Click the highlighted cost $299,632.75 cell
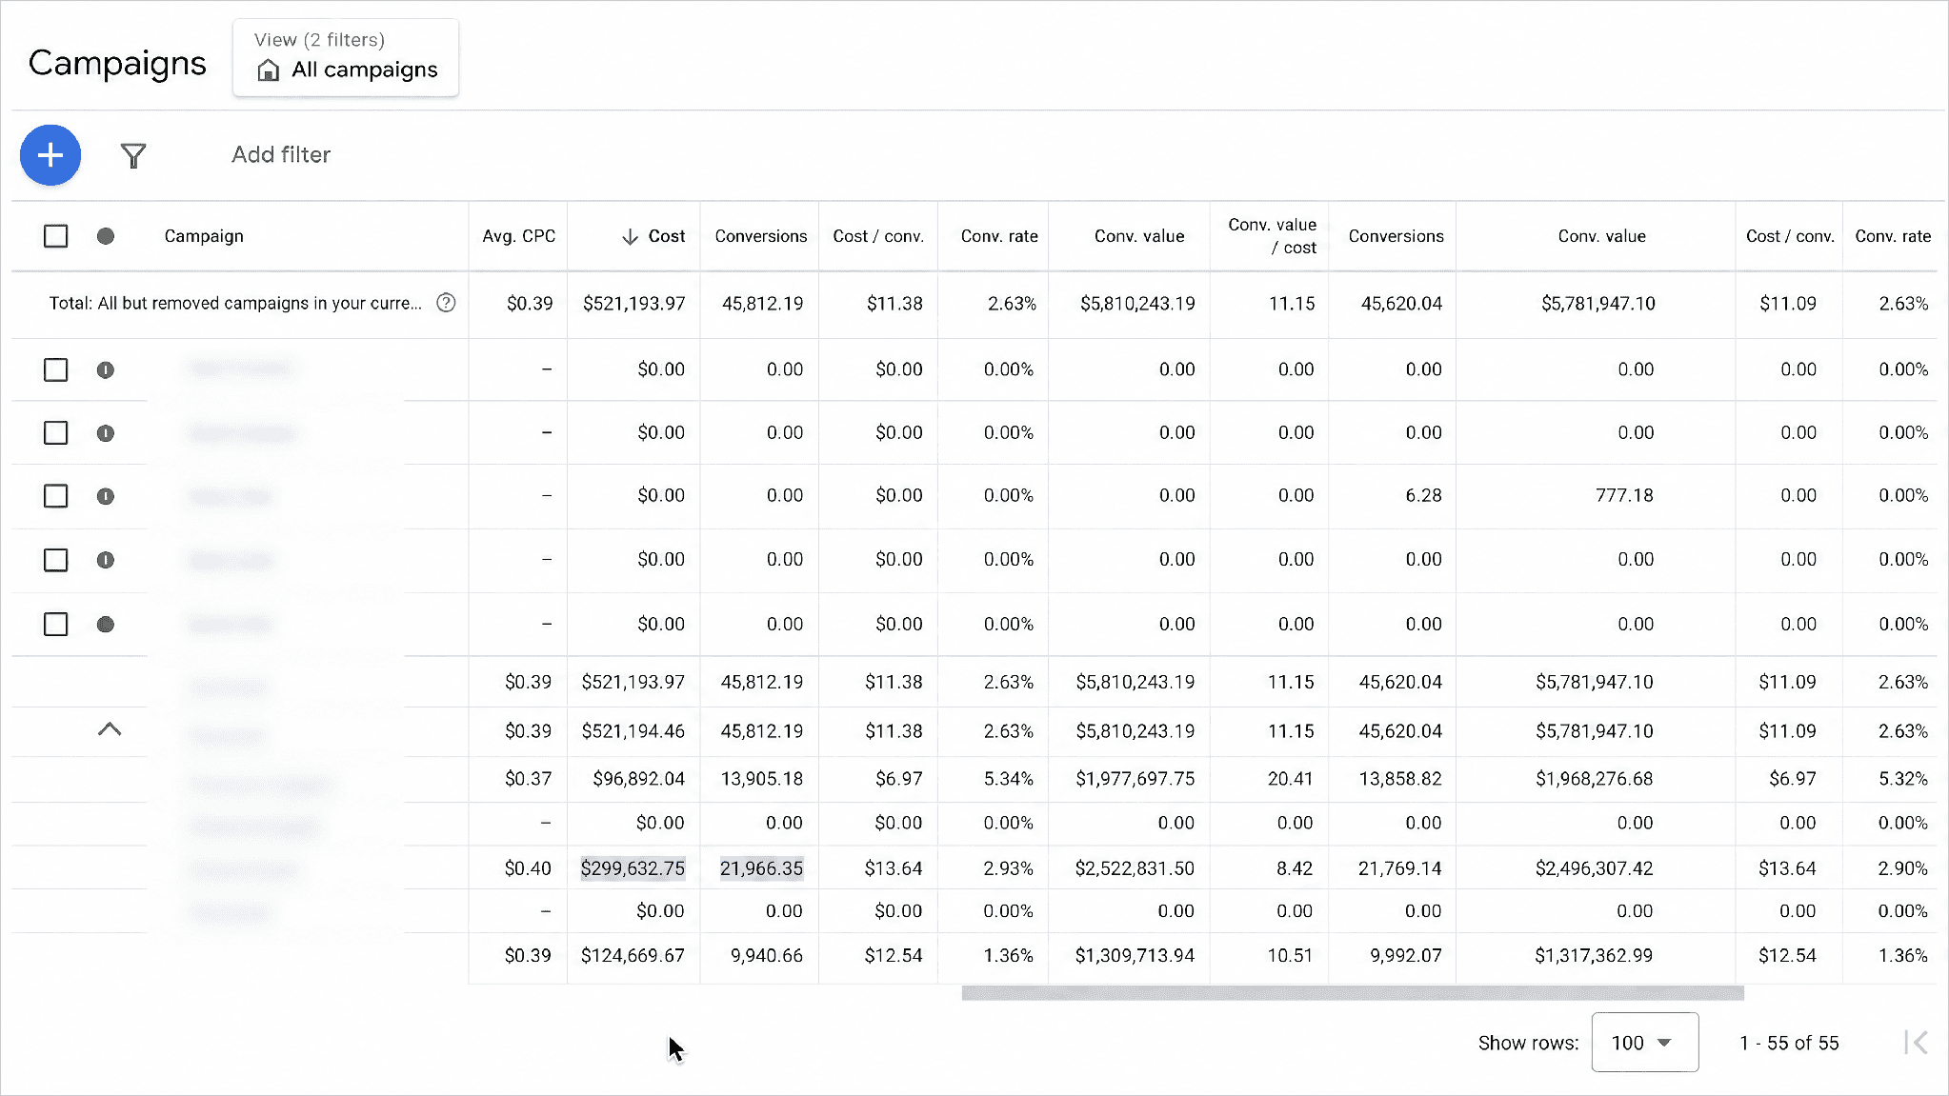Image resolution: width=1949 pixels, height=1096 pixels. [x=633, y=868]
